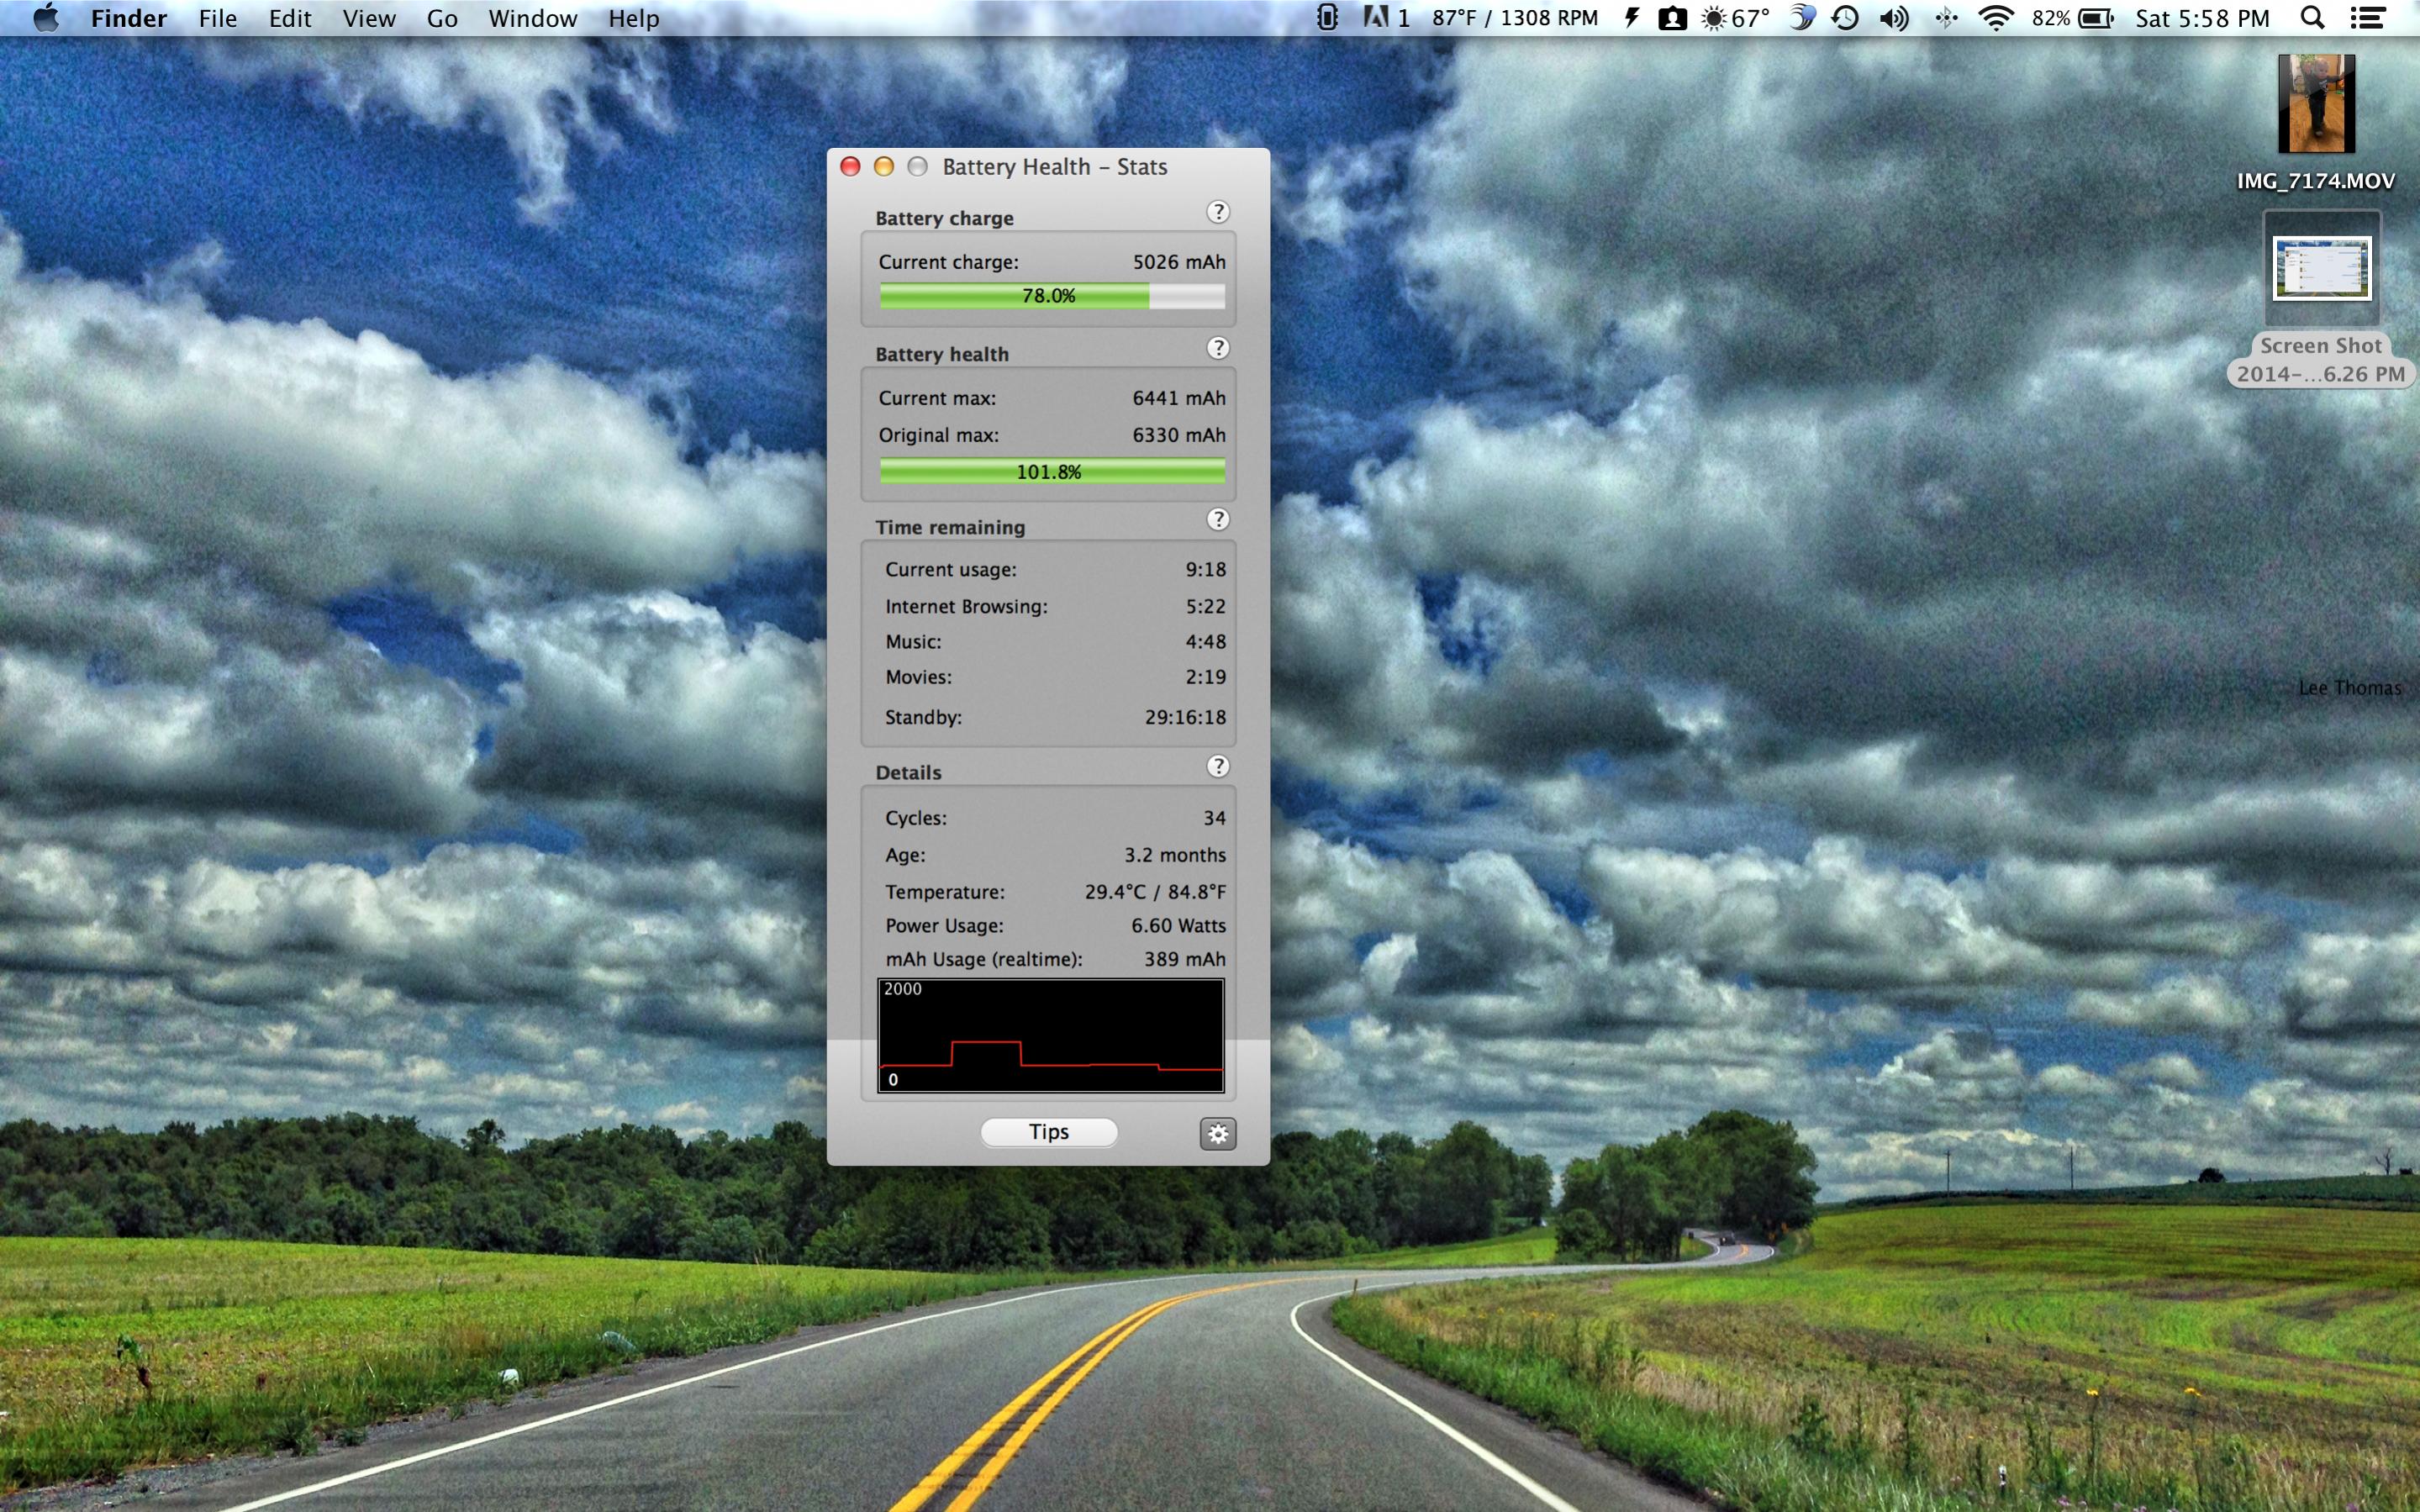This screenshot has height=1512, width=2420.
Task: Open the Go menu
Action: coord(442,18)
